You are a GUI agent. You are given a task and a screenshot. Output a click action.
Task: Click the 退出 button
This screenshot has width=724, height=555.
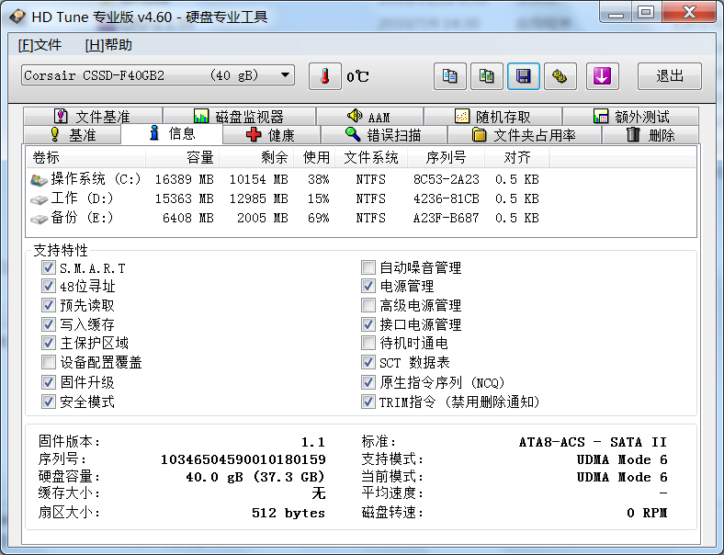tap(669, 76)
